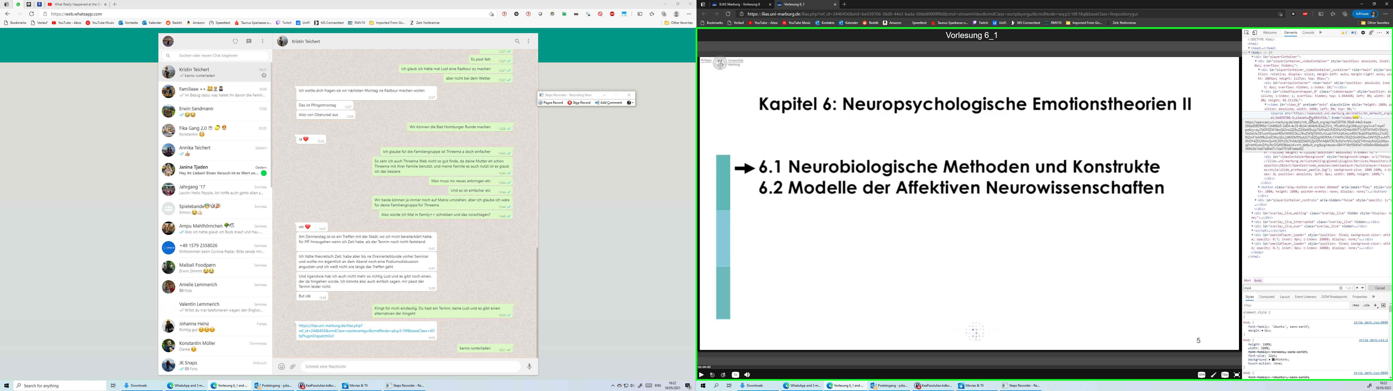
Task: Toggle the .cls class editor
Action: pos(1366,305)
